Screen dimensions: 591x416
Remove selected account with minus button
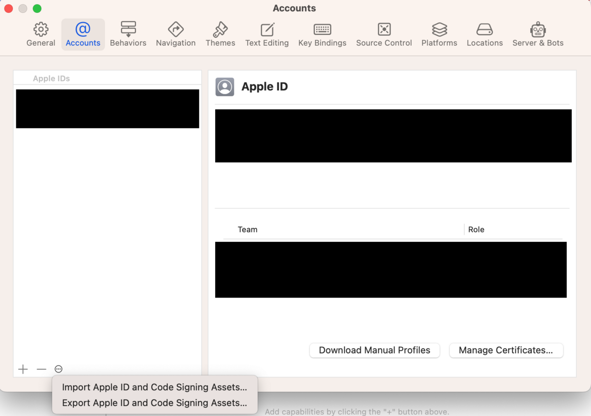point(41,369)
